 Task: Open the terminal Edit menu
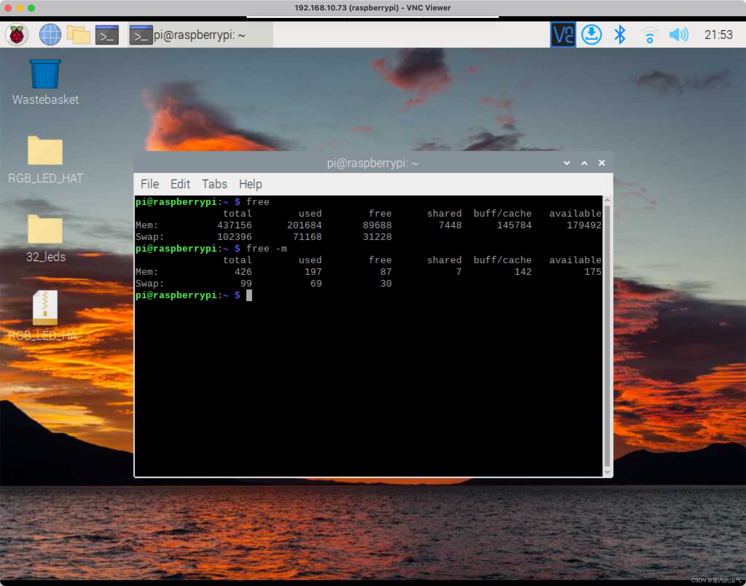(x=180, y=184)
